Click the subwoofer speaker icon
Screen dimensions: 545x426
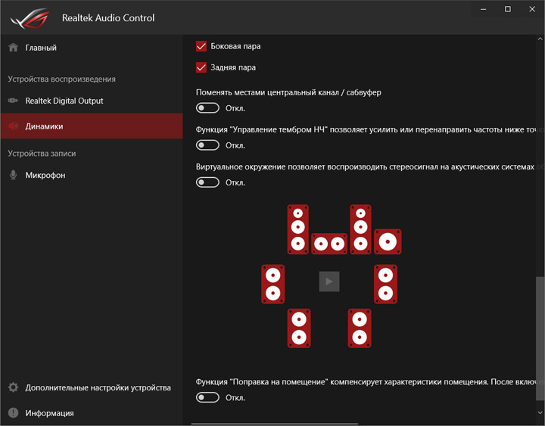(x=388, y=242)
